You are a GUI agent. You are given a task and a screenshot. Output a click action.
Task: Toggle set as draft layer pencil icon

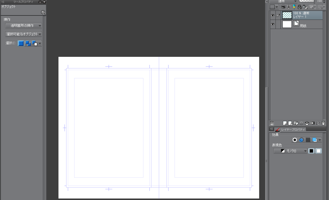point(294,7)
